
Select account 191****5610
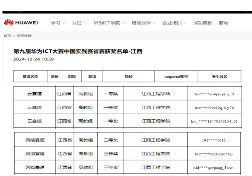coord(214,140)
